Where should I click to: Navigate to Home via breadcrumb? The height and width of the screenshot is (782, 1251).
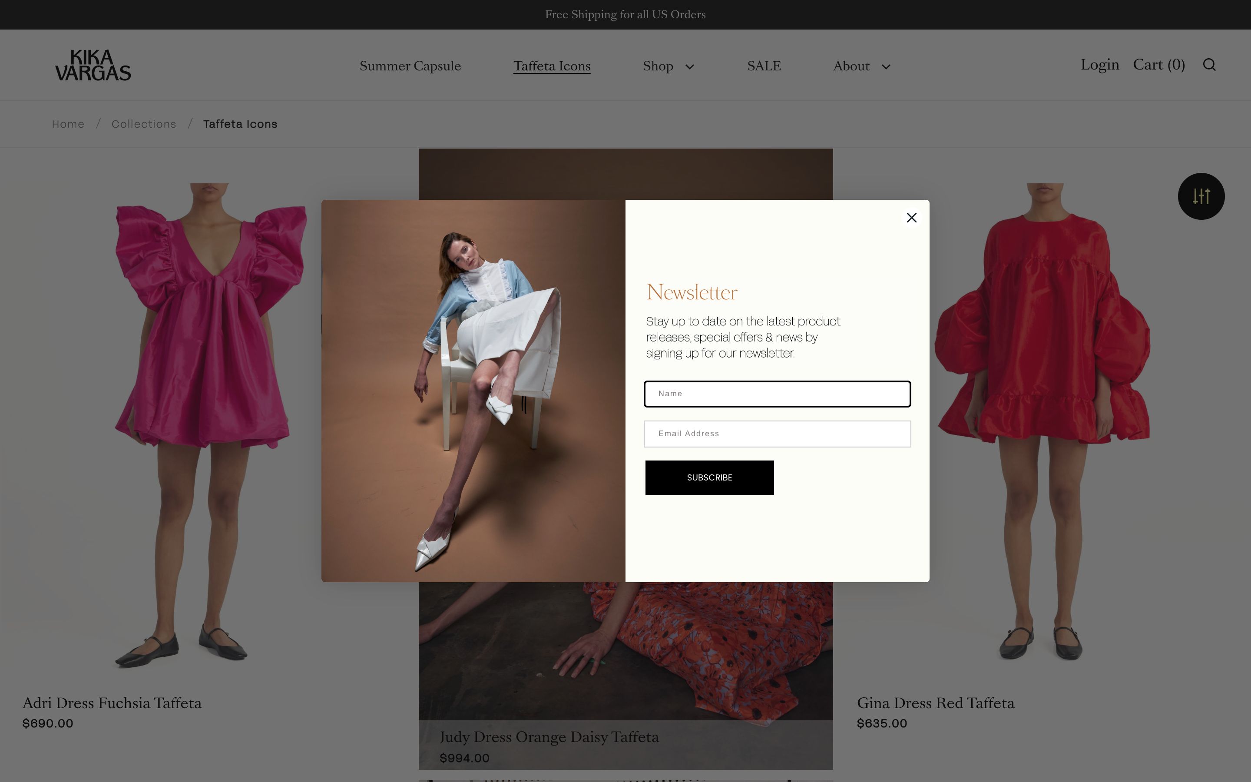pos(68,124)
